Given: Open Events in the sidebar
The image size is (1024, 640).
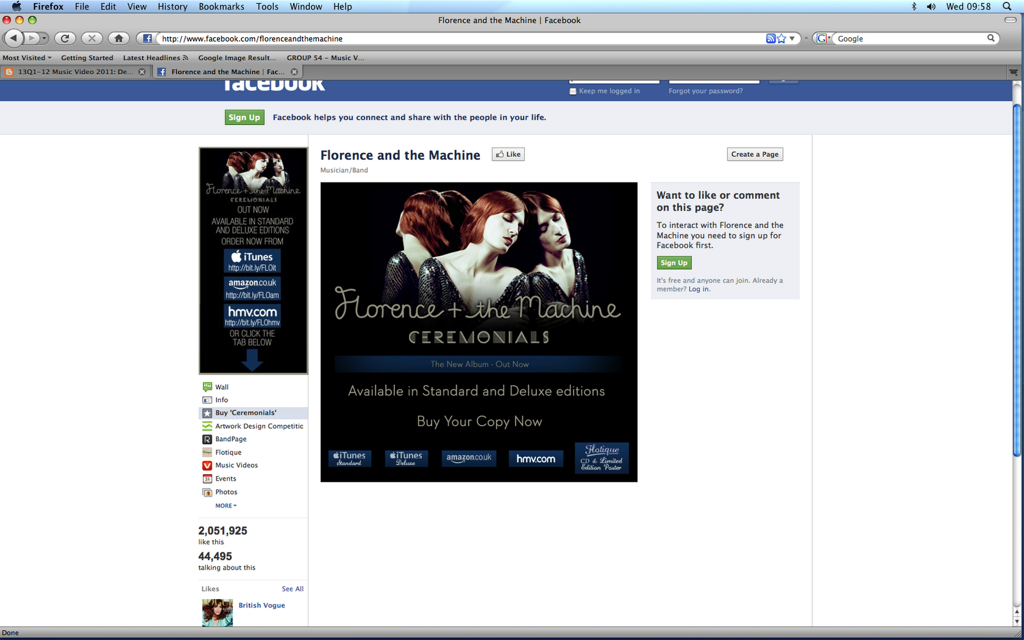Looking at the screenshot, I should click(226, 479).
